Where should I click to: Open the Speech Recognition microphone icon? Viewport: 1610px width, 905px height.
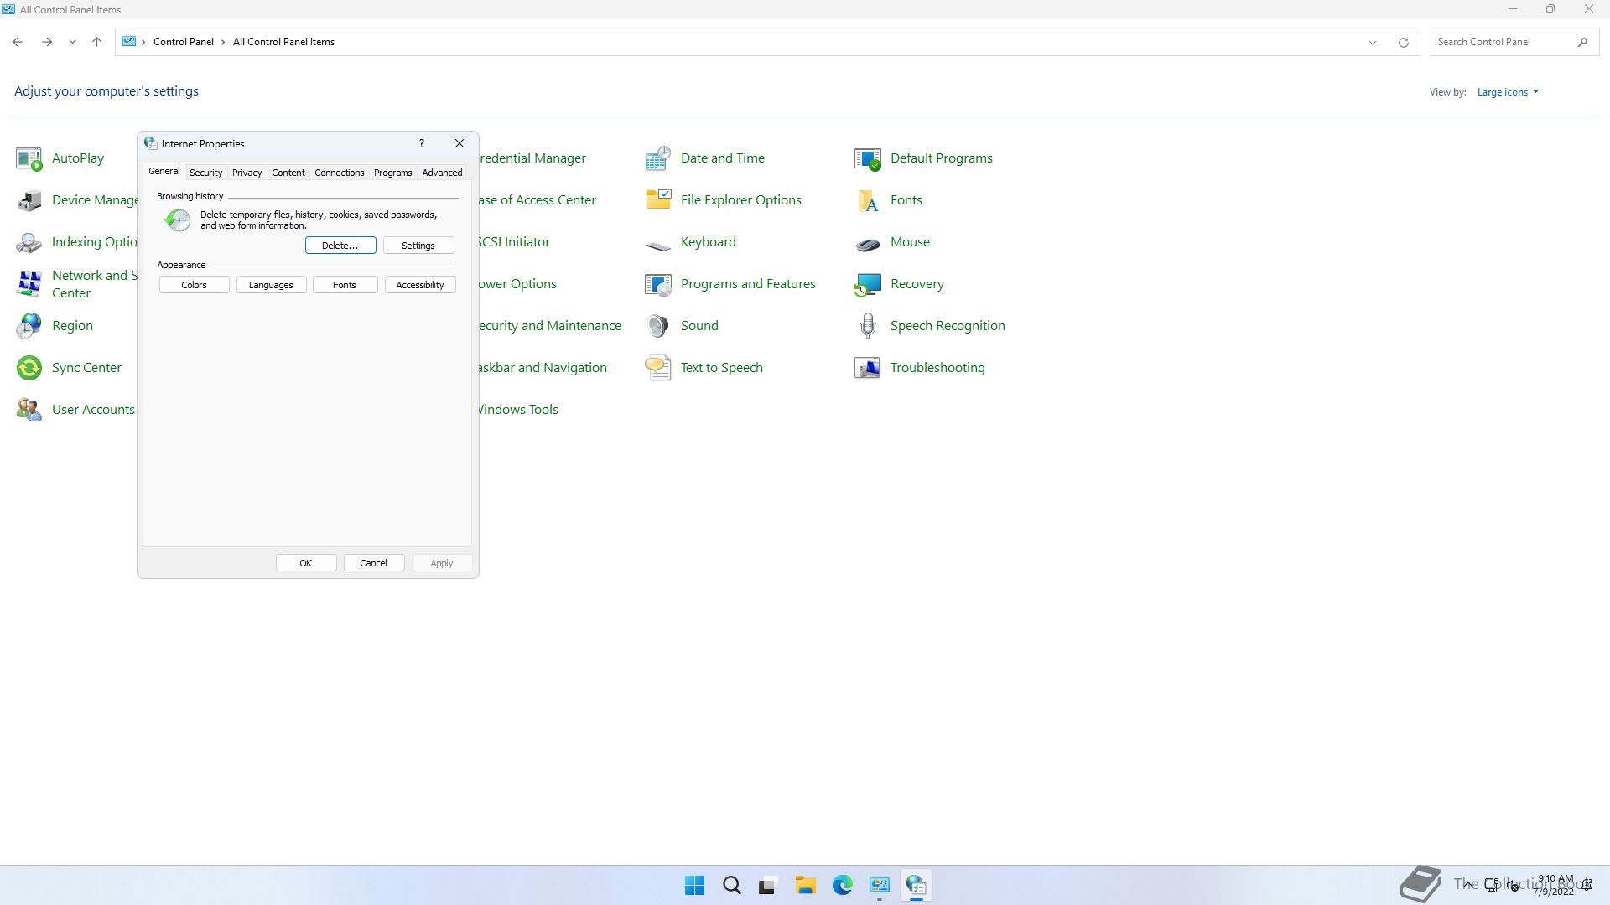pos(868,326)
